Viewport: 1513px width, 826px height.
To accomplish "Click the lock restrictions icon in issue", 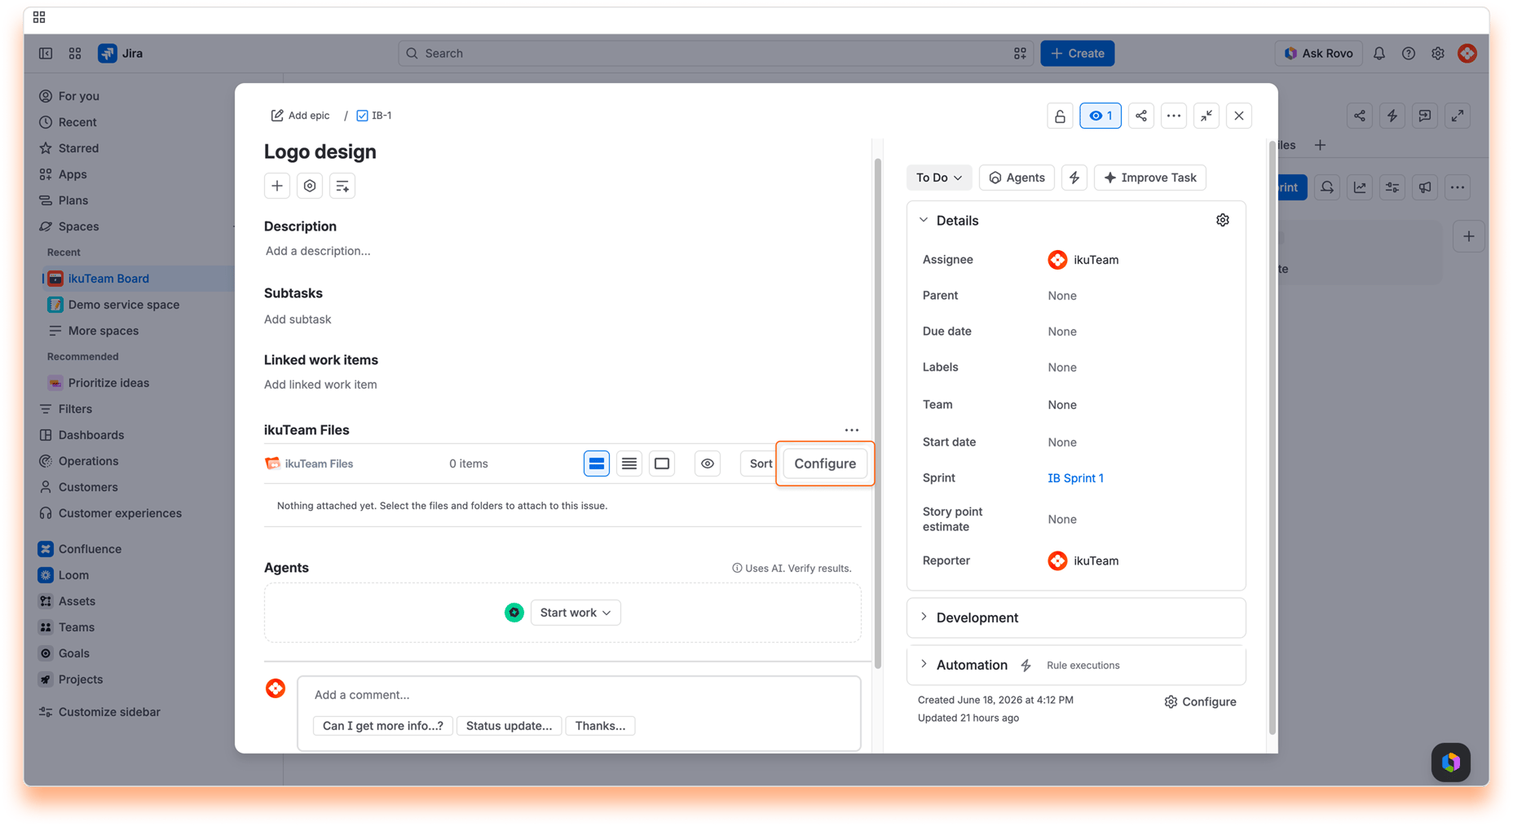I will [x=1060, y=116].
